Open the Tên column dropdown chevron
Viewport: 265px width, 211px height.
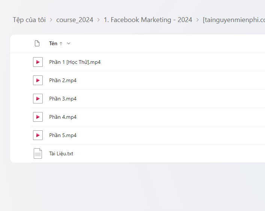point(69,44)
